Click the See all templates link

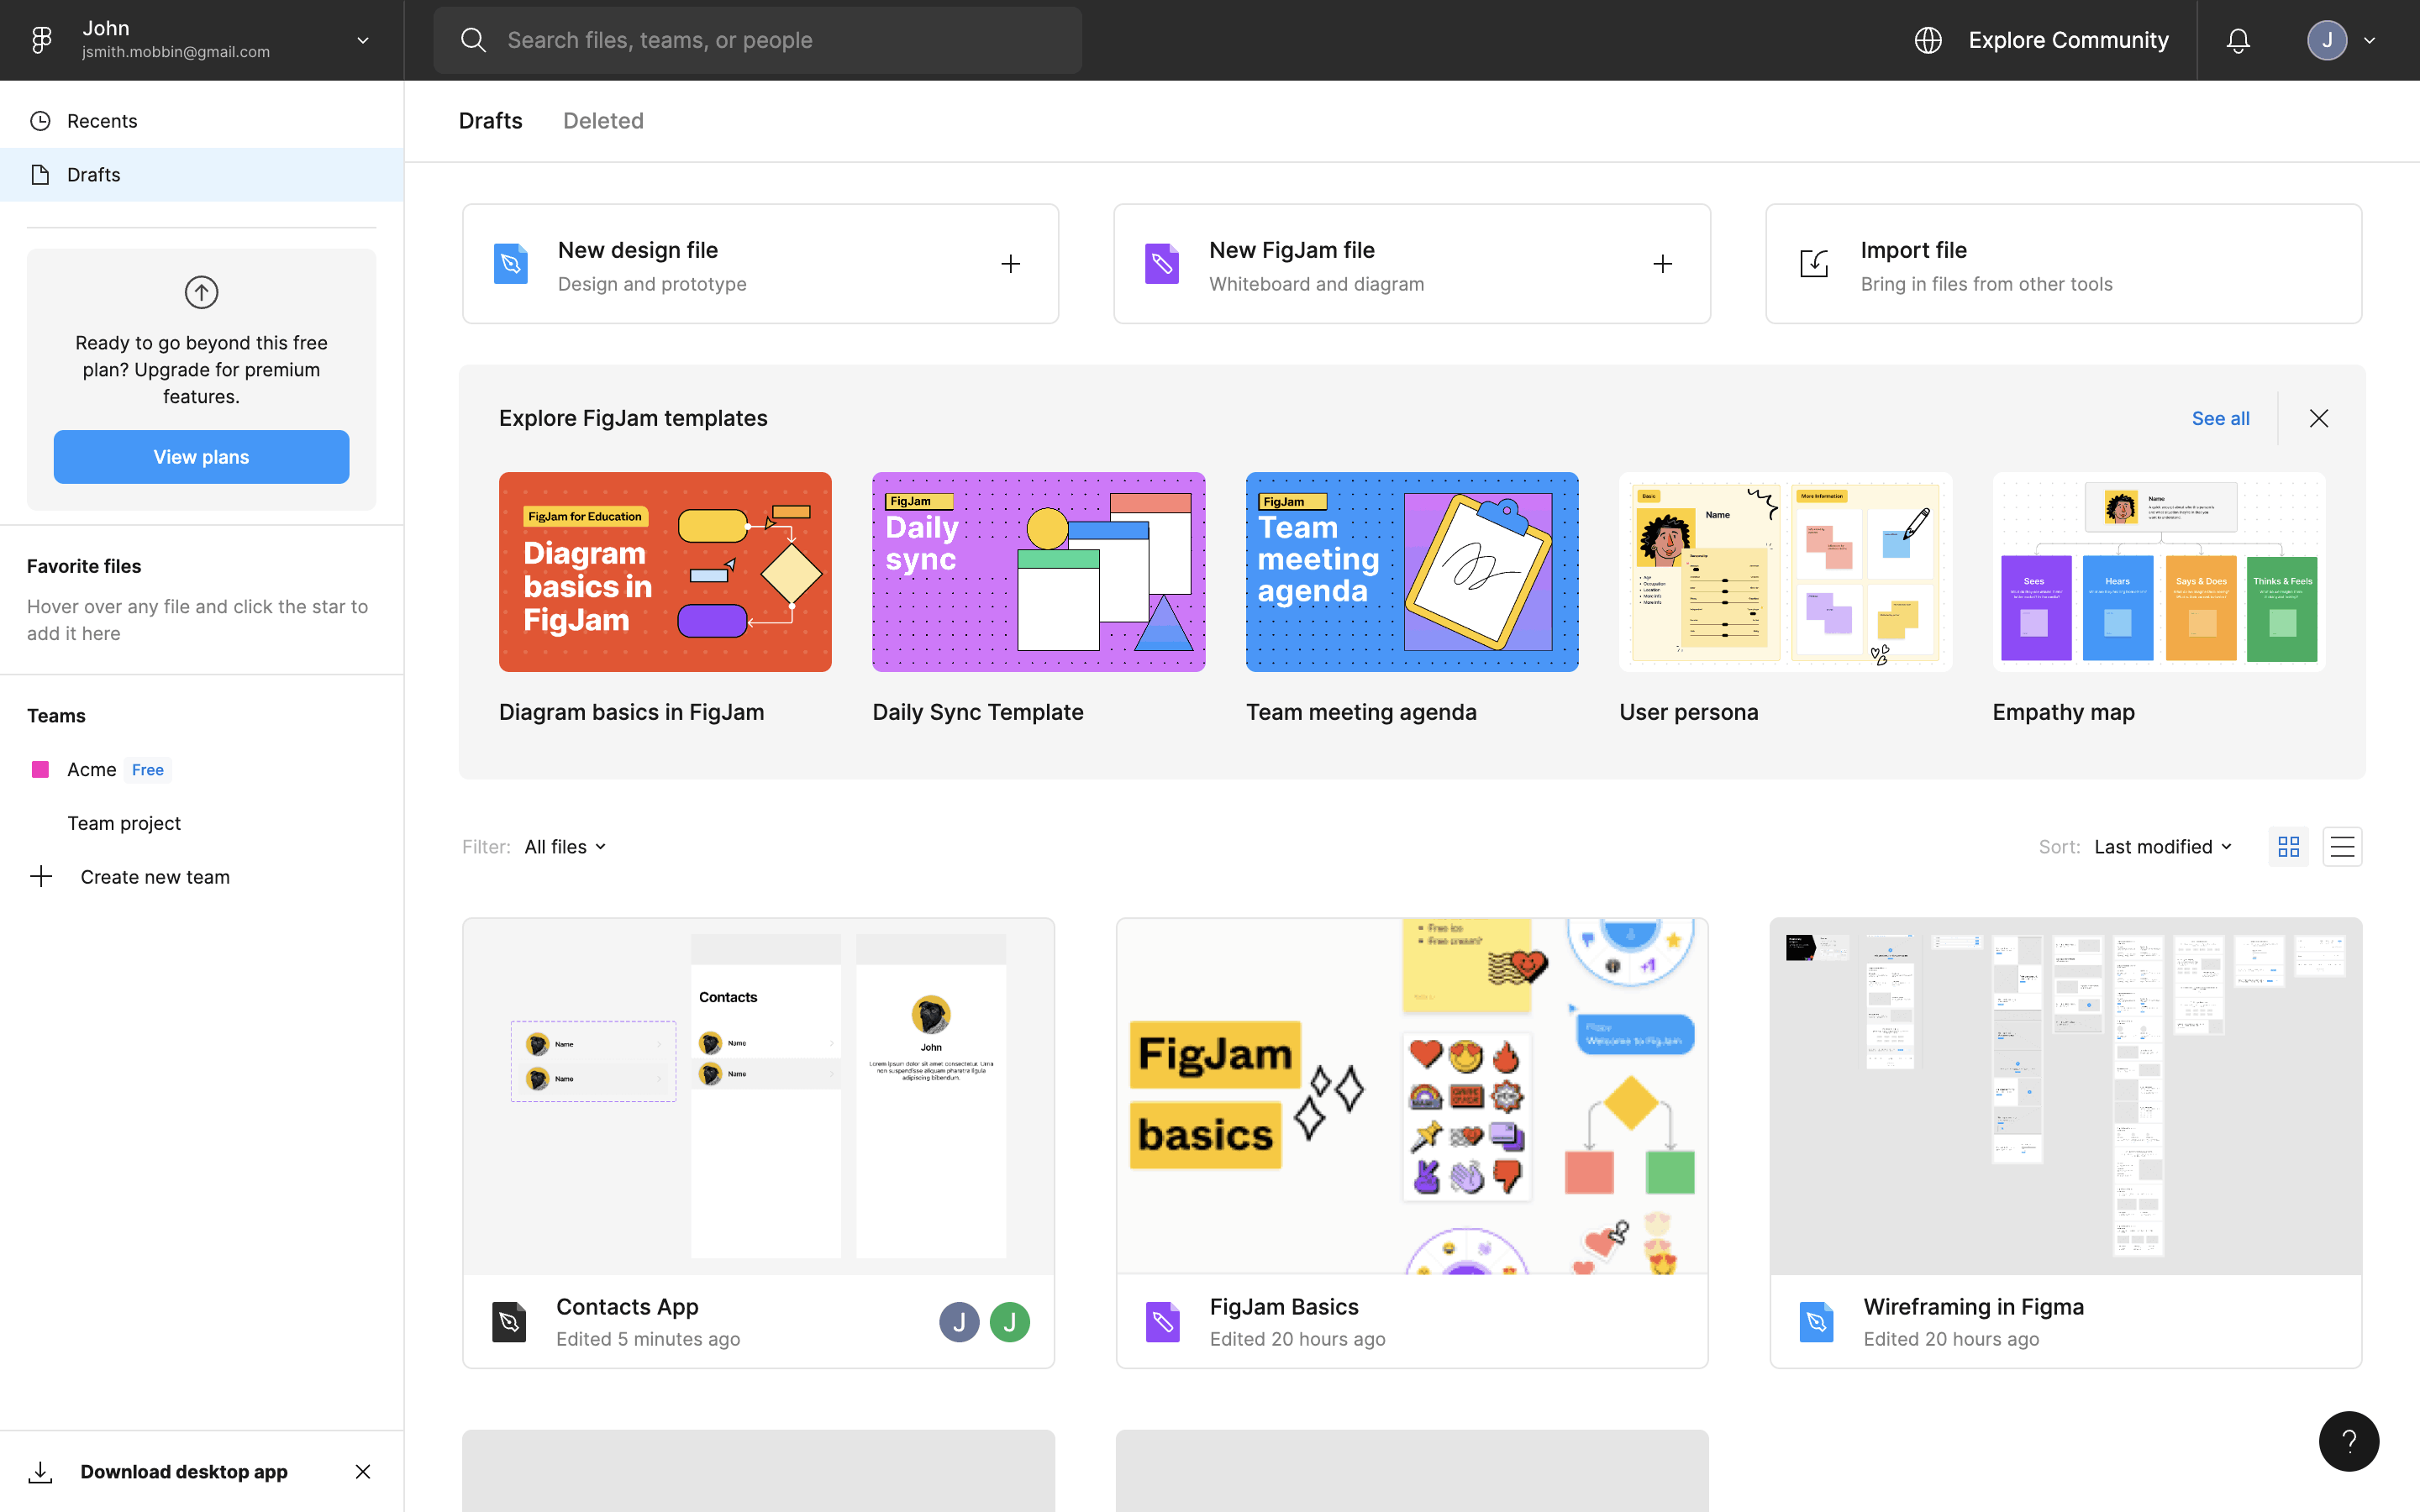point(2220,418)
